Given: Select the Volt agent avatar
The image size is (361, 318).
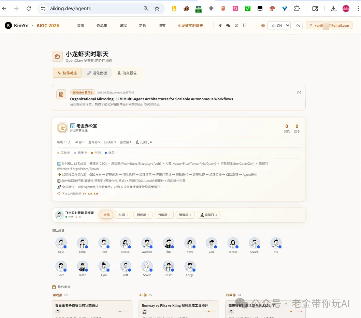Looking at the screenshot, I should point(126,266).
